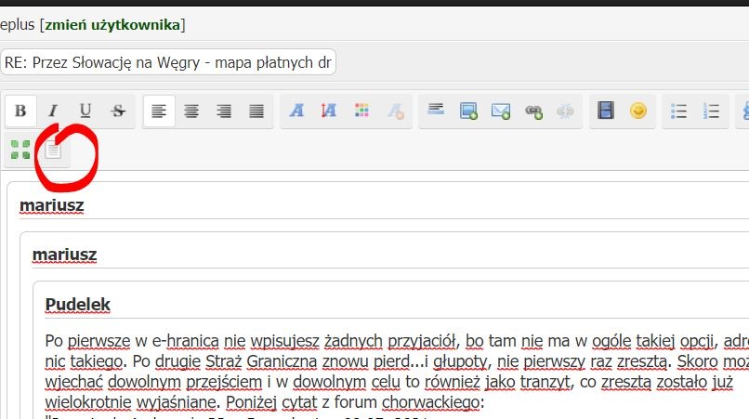This screenshot has width=749, height=419.
Task: Toggle source view document icon
Action: 53,150
